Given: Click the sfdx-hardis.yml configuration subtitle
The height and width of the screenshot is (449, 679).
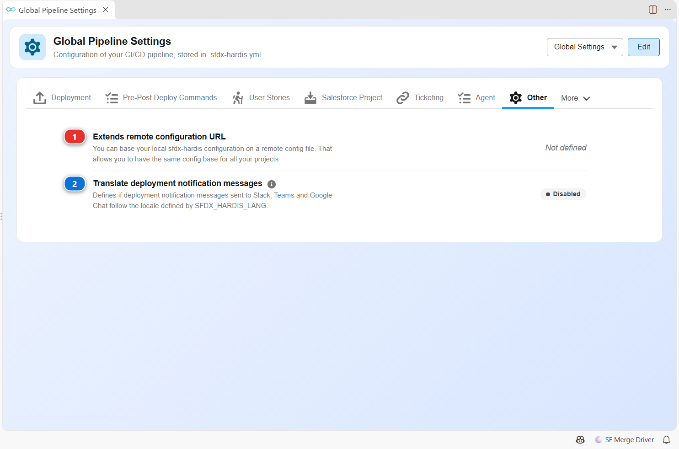Looking at the screenshot, I should 157,55.
